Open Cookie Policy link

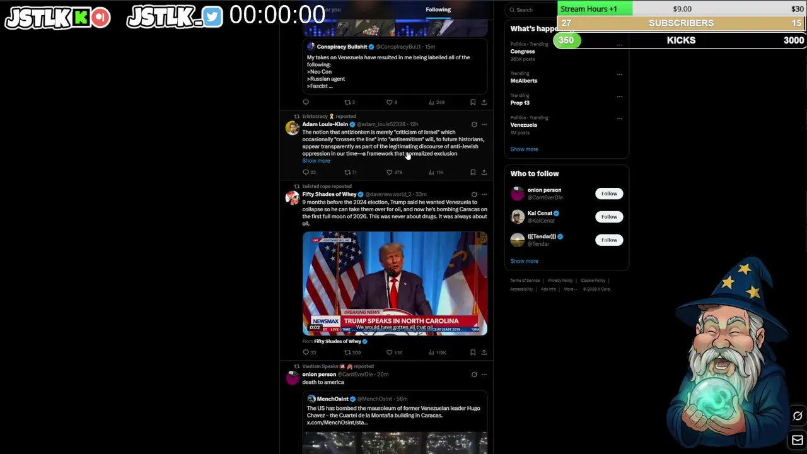[593, 281]
